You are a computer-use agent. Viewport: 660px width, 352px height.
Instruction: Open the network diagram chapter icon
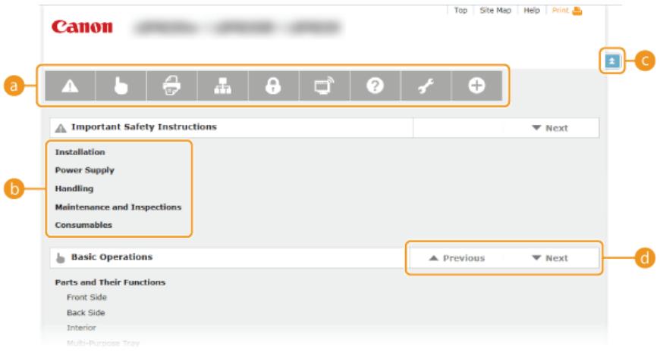pyautogui.click(x=223, y=86)
